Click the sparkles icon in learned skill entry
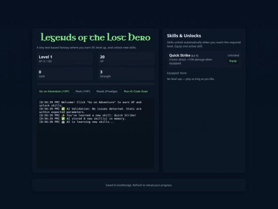This screenshot has width=278, height=209. 63,116
